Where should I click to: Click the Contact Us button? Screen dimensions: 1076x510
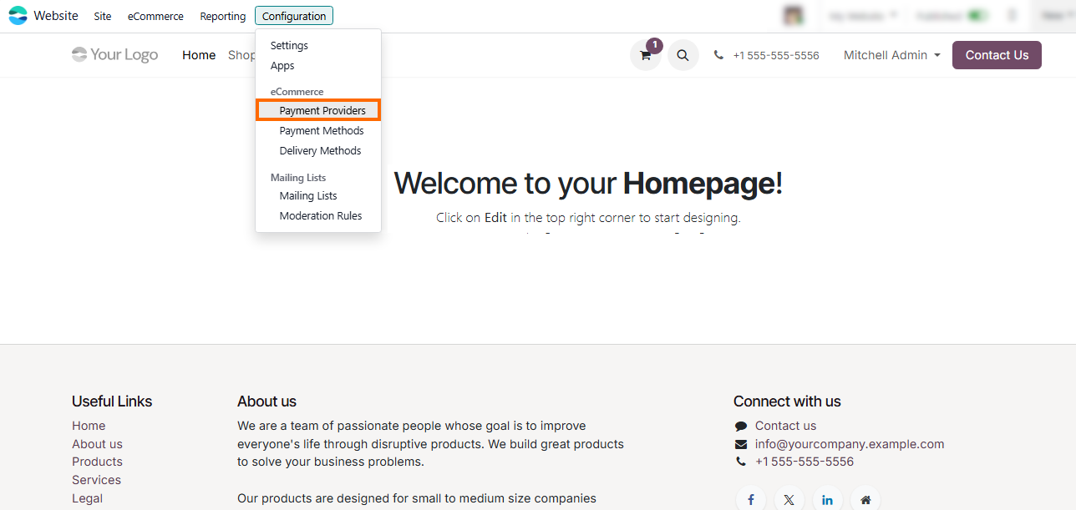click(997, 55)
